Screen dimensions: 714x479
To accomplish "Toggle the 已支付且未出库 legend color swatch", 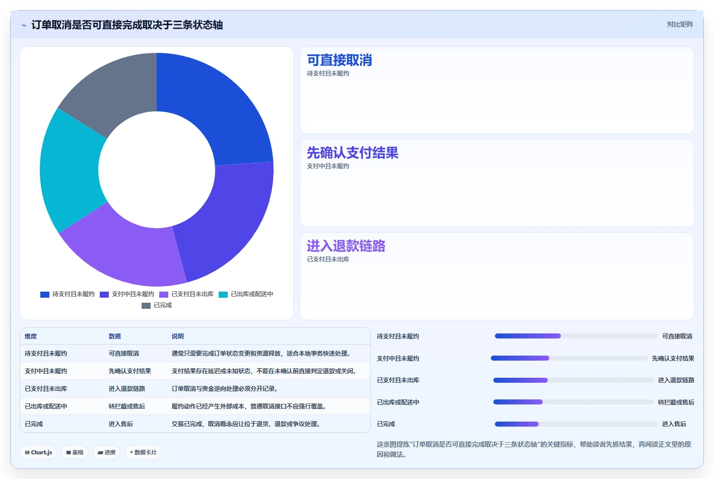I will (164, 294).
